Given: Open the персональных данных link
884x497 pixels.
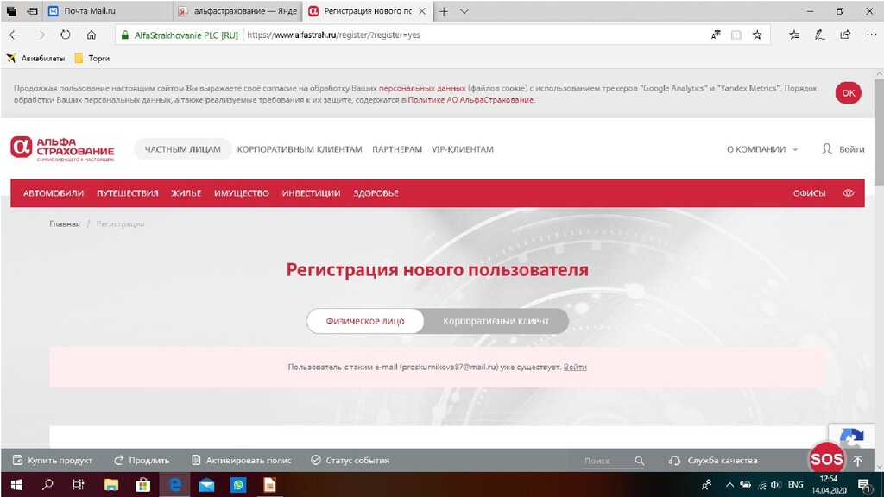Looking at the screenshot, I should [422, 89].
